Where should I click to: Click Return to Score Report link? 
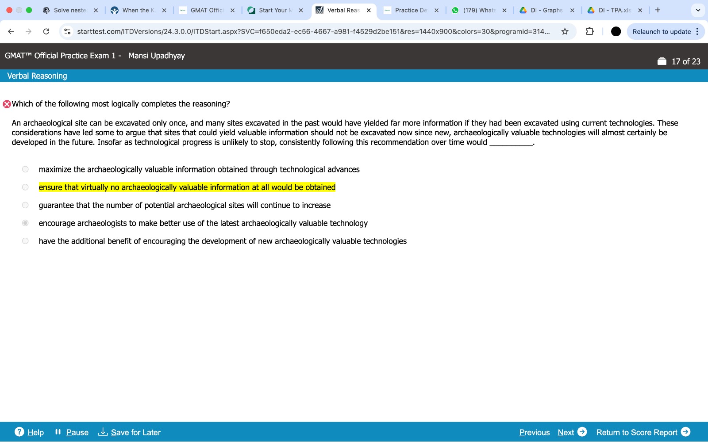[637, 432]
